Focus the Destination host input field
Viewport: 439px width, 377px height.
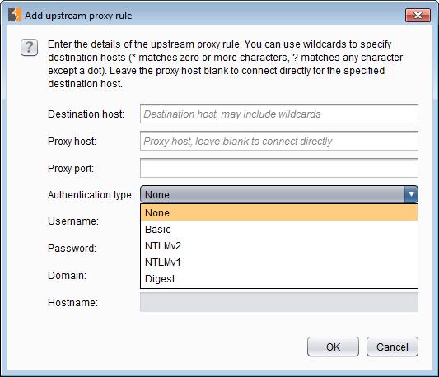279,114
